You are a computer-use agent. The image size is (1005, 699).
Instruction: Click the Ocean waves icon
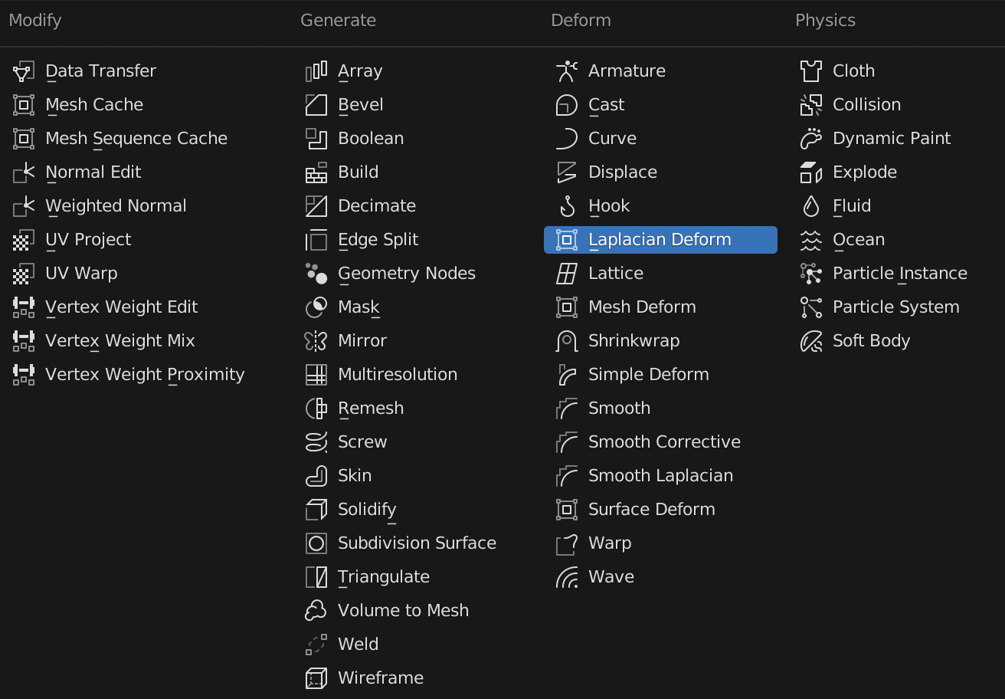[810, 240]
